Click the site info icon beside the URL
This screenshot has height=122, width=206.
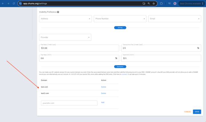click(x=20, y=3)
